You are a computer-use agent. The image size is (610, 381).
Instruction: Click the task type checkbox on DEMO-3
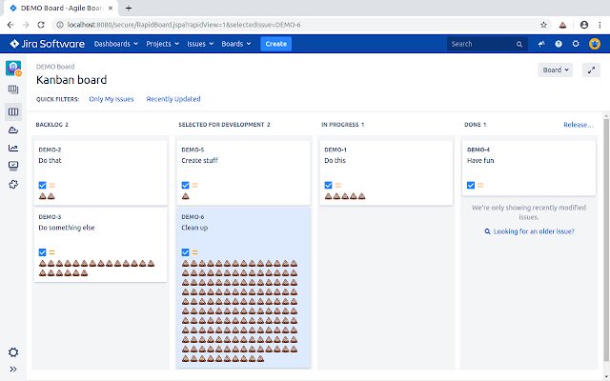click(x=42, y=252)
